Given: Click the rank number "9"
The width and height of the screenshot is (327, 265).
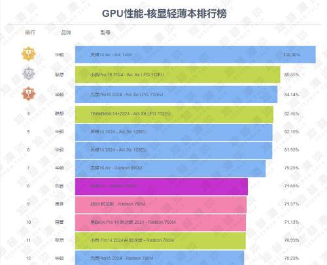Looking at the screenshot, I should (x=28, y=204).
